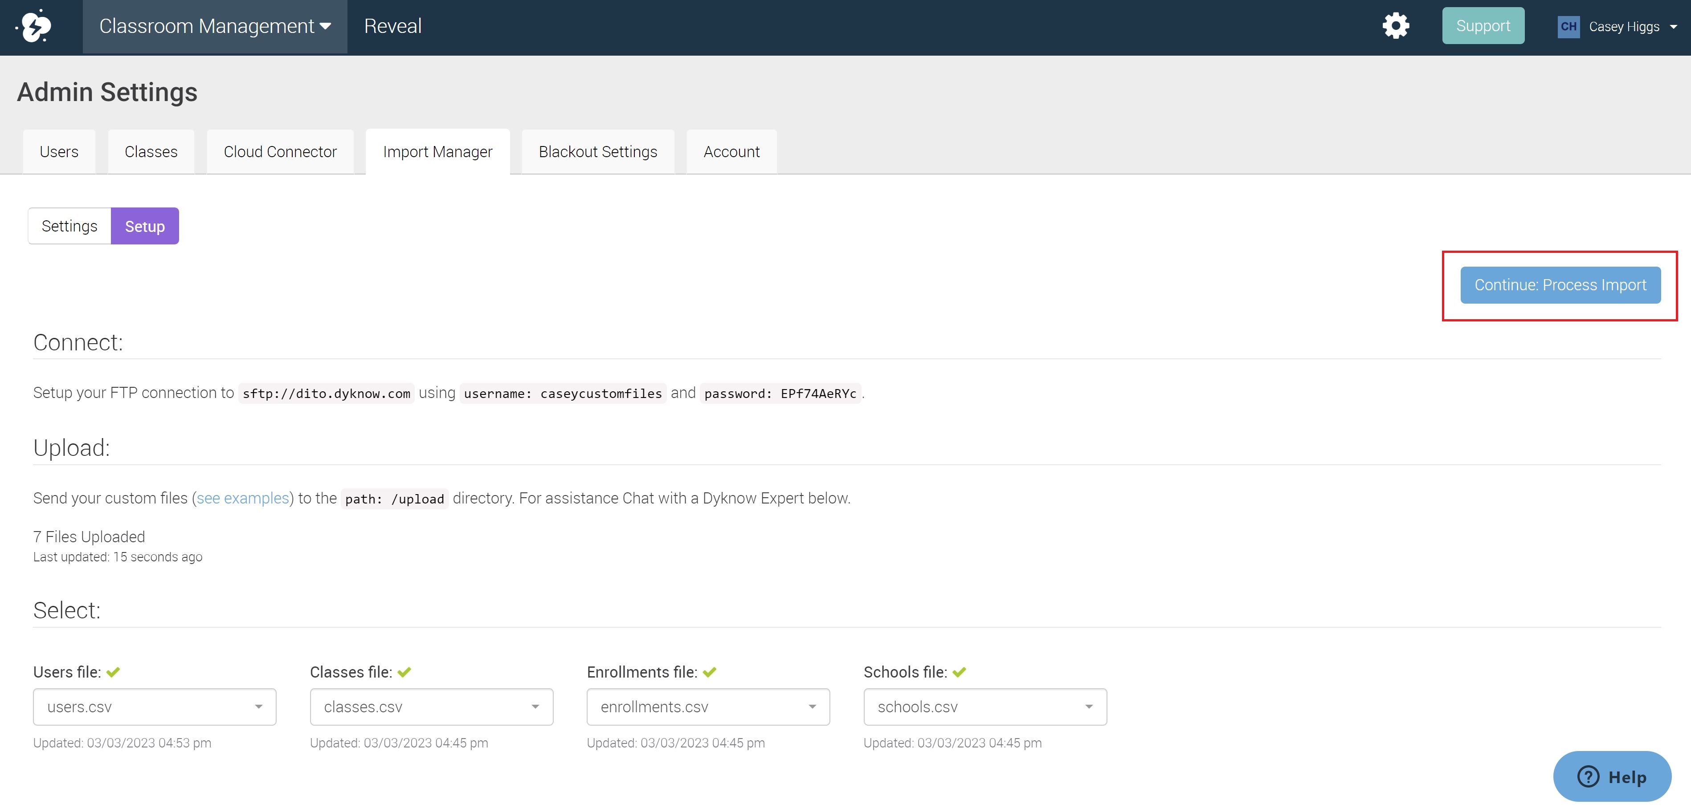Open the Classroom Management dropdown menu
Image resolution: width=1691 pixels, height=812 pixels.
(x=215, y=26)
